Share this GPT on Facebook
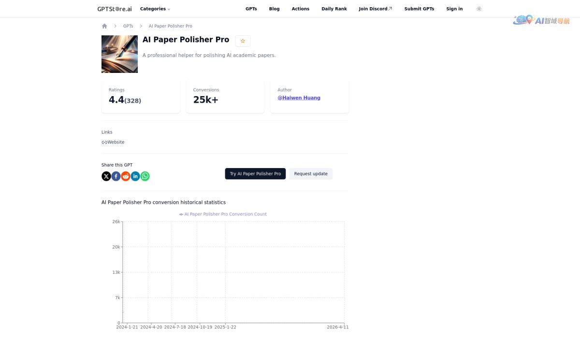The image size is (580, 338). pos(116,176)
